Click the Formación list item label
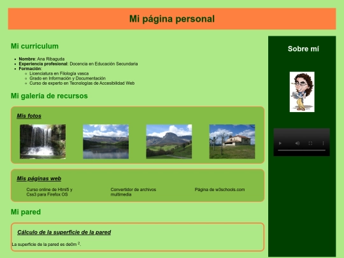The width and height of the screenshot is (344, 258). [x=31, y=69]
